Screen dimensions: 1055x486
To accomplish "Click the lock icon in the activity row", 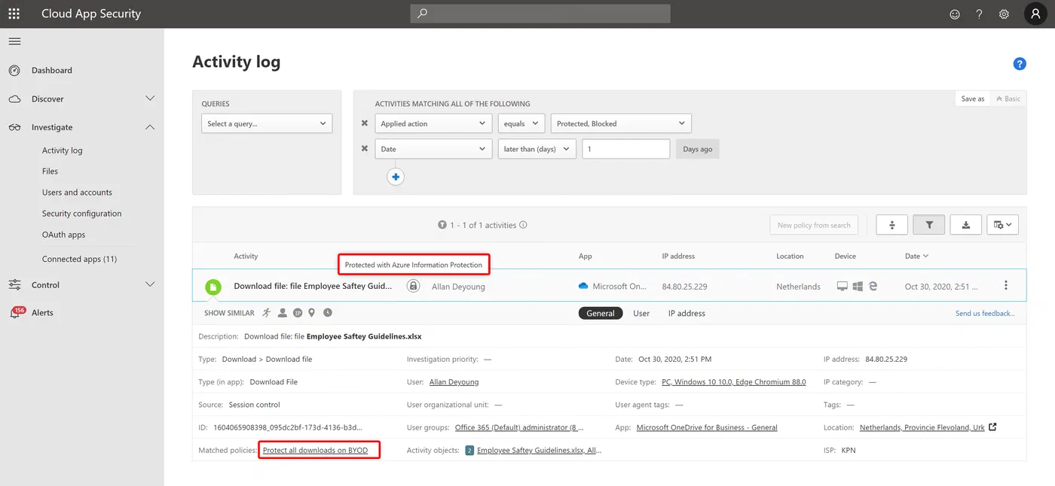I will (413, 286).
